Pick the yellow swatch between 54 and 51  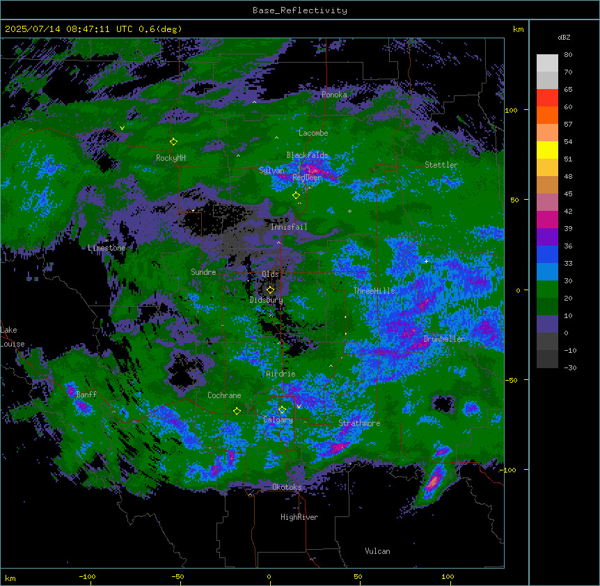(547, 150)
